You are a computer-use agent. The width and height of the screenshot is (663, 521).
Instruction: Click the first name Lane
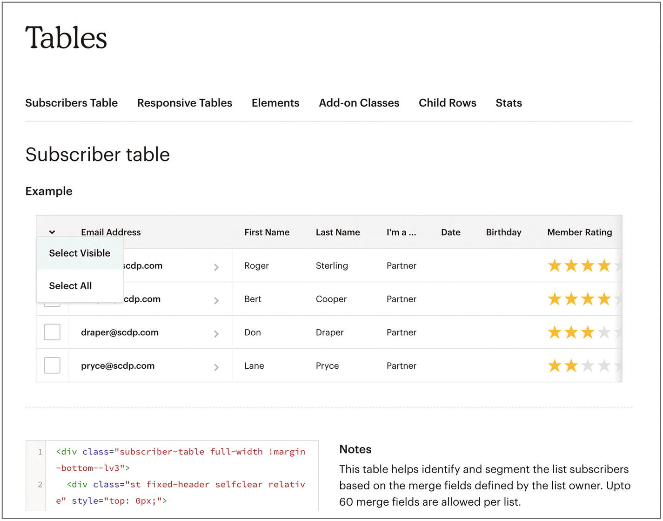pyautogui.click(x=254, y=365)
